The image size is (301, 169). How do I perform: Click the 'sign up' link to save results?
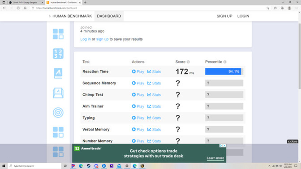tap(102, 39)
